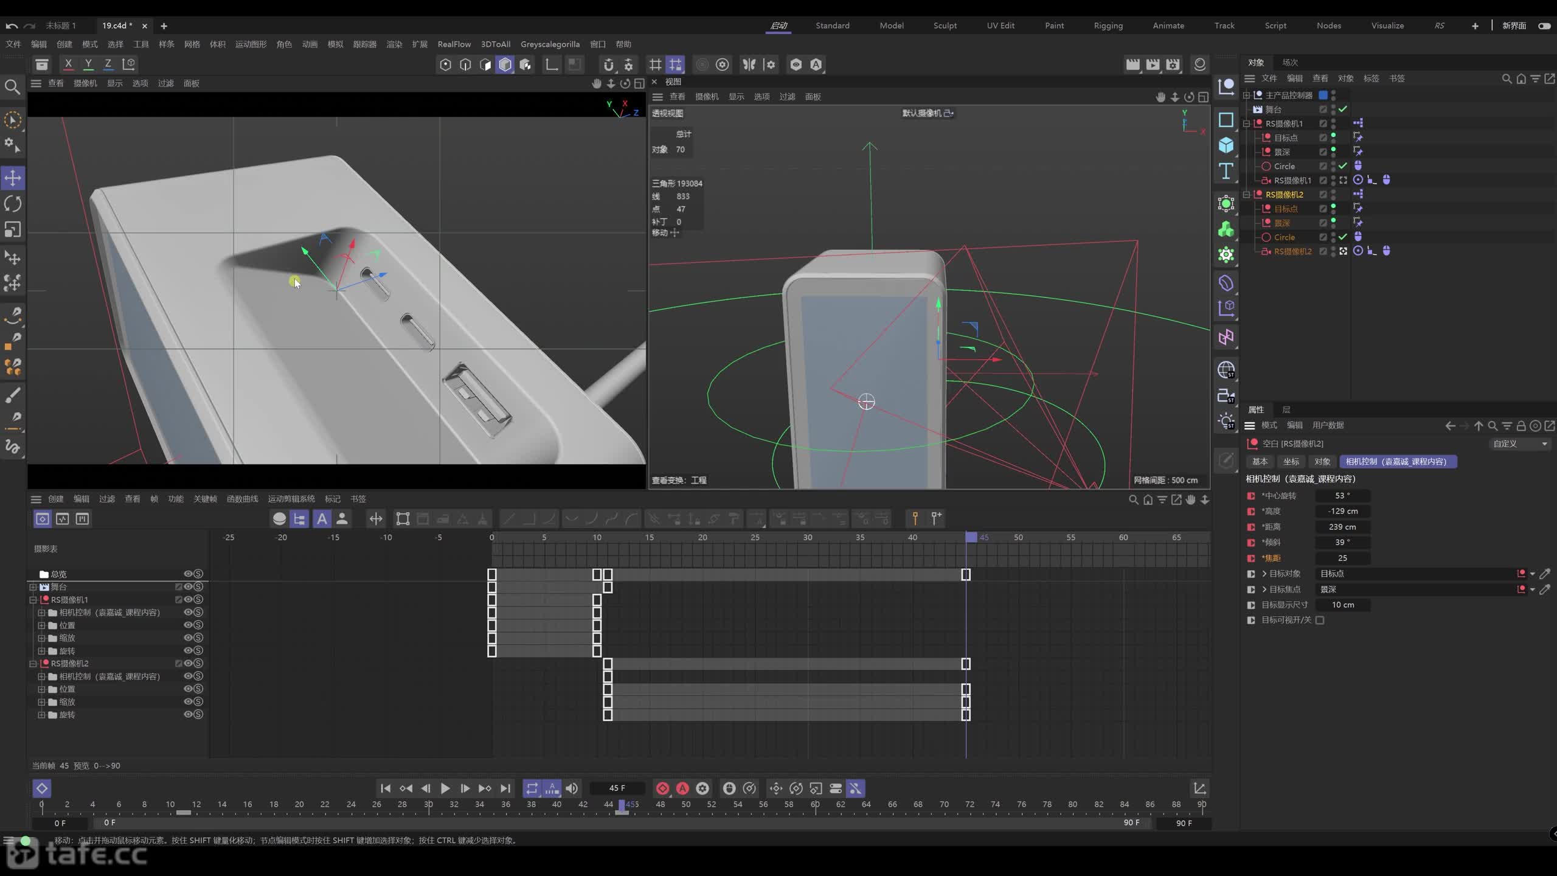The height and width of the screenshot is (876, 1557).
Task: Select the Scale tool in left toolbar
Action: coord(13,229)
